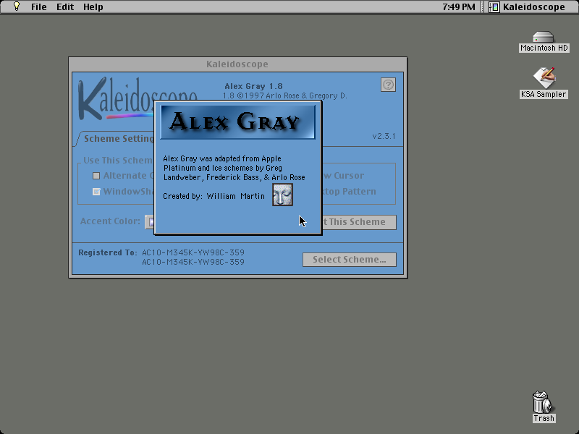
Task: Open the Kaleidoscope application switcher menu
Action: (527, 7)
